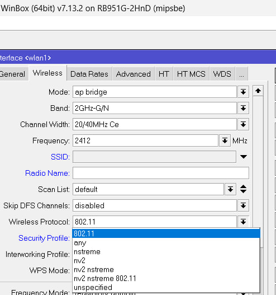Viewport: 276px width, 295px height.
Task: Open the Skip DFS Channels dropdown arrow
Action: 244,205
